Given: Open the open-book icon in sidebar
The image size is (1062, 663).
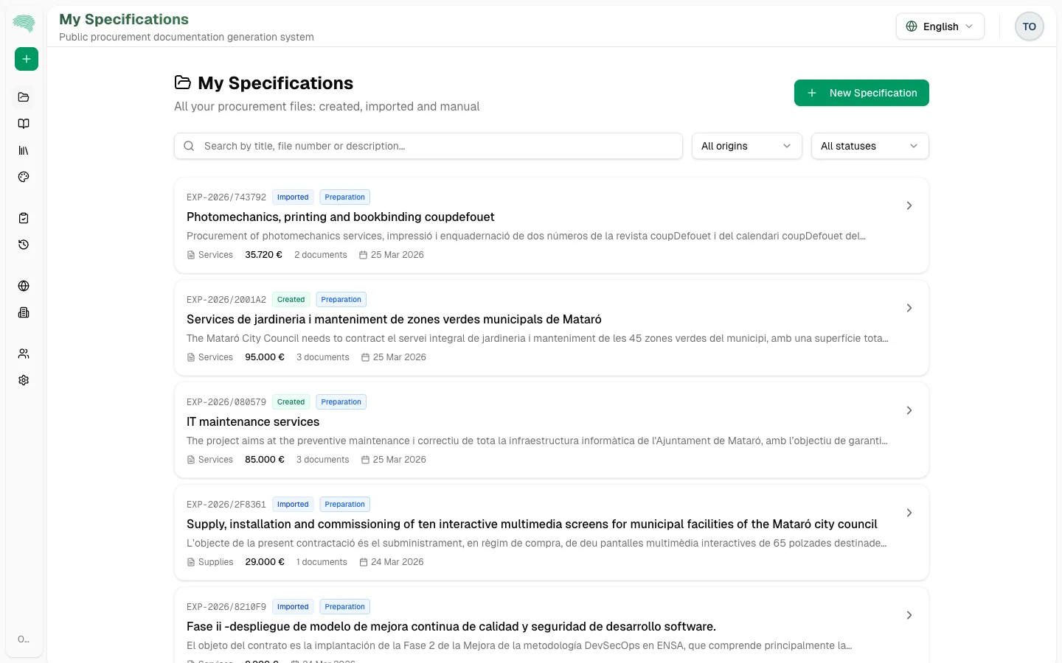Looking at the screenshot, I should (x=24, y=124).
